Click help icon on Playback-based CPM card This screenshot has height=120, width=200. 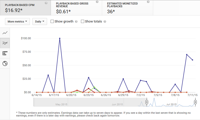[x=46, y=3]
